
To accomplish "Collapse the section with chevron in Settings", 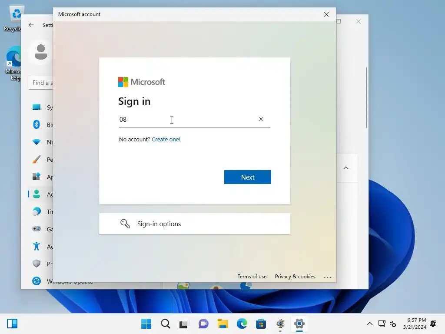I will pos(346,168).
